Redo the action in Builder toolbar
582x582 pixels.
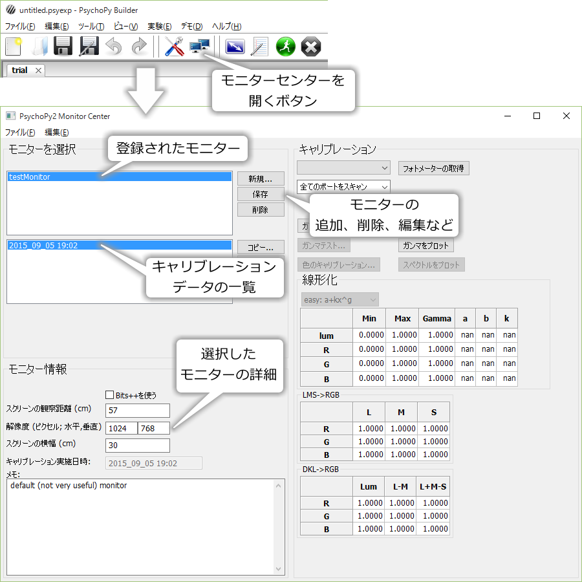click(139, 47)
